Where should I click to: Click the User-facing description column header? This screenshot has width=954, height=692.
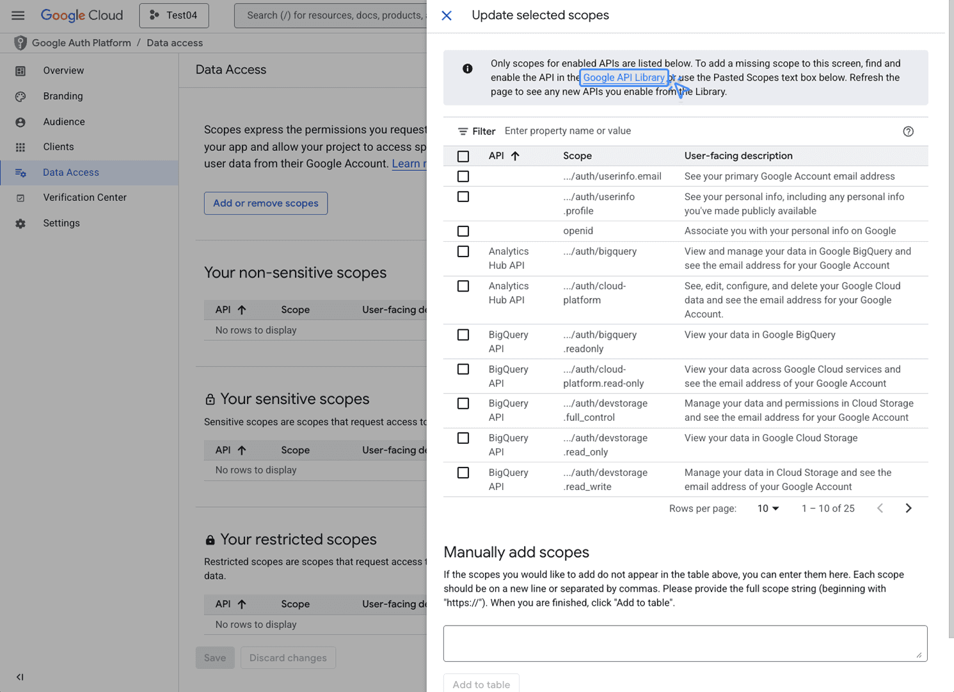coord(738,156)
